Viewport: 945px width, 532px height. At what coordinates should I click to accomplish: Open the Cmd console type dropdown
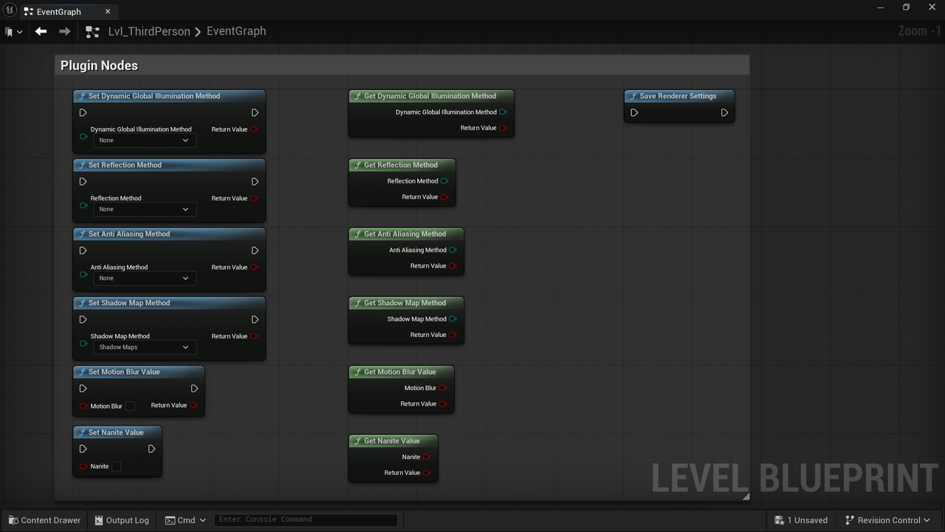click(x=185, y=520)
